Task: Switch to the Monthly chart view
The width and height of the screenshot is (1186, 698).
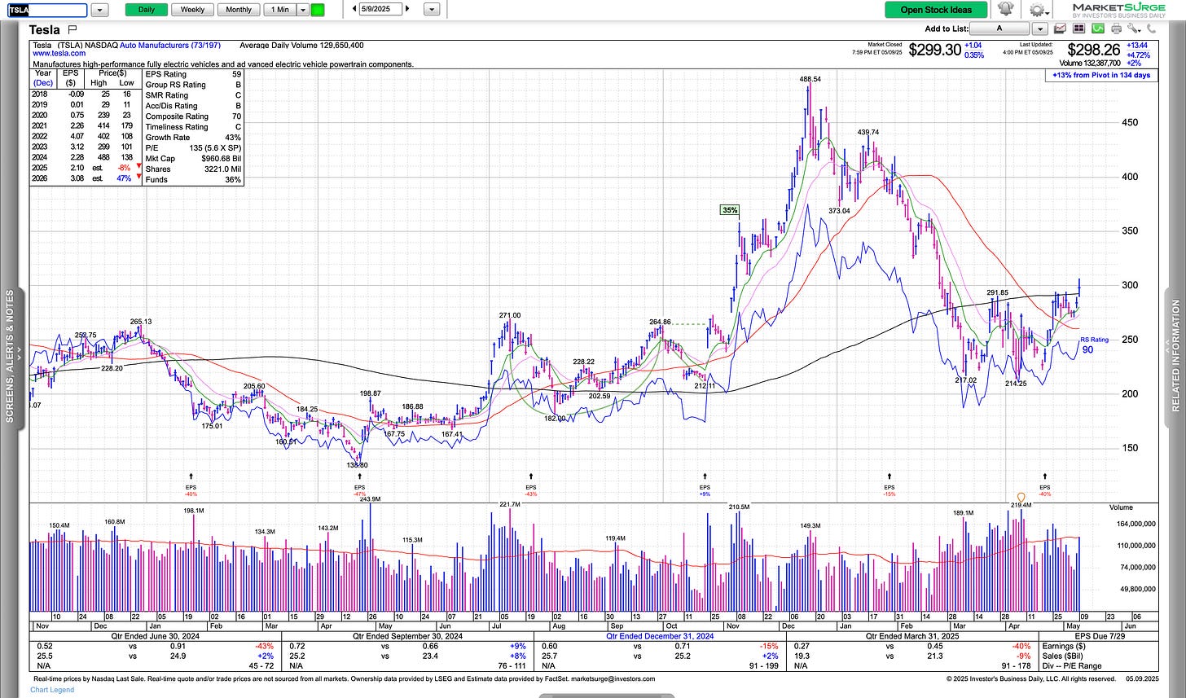Action: pos(239,10)
